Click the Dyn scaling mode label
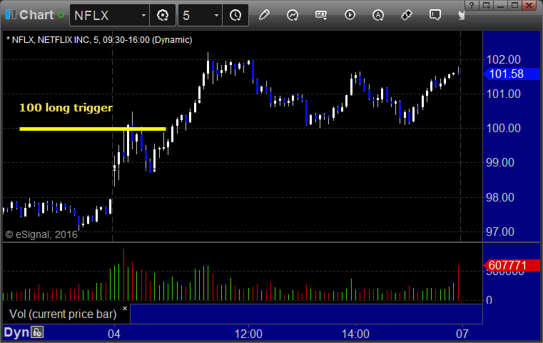This screenshot has width=543, height=343. [x=16, y=332]
